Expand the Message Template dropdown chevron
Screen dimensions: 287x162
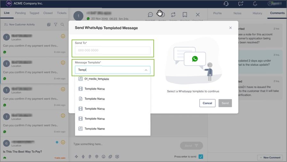point(146,70)
